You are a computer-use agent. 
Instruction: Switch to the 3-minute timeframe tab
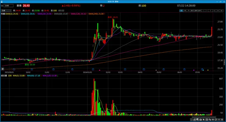pyautogui.click(x=207, y=11)
